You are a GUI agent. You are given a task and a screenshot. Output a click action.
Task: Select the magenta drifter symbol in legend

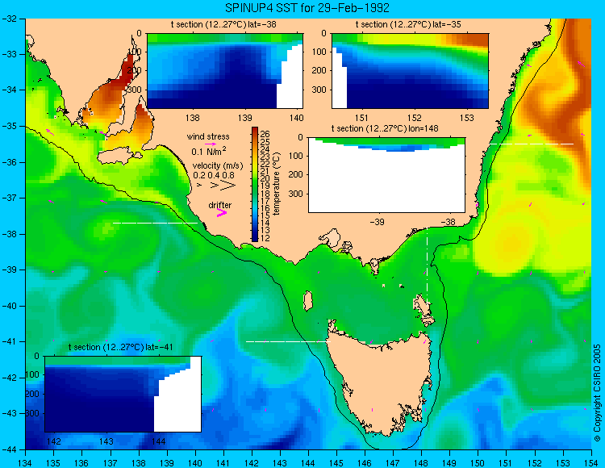pyautogui.click(x=222, y=213)
